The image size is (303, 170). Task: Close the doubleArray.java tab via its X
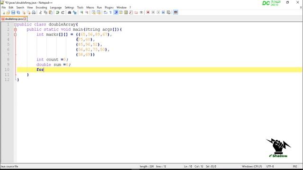click(25, 19)
